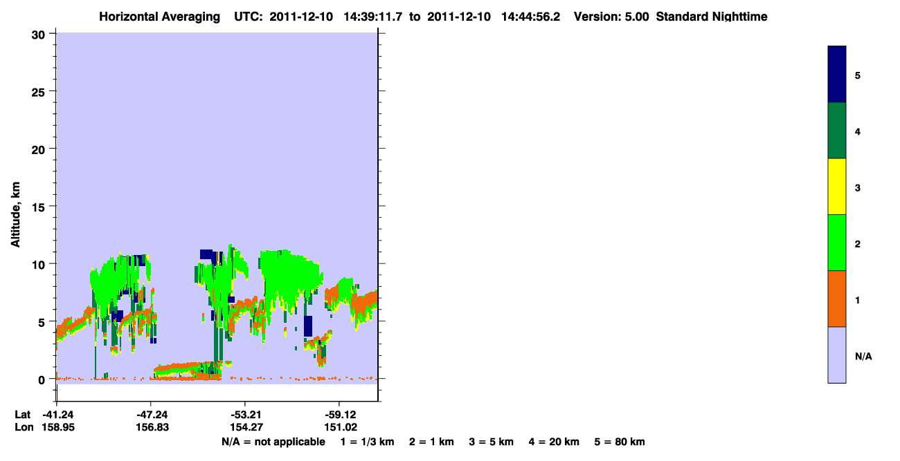Click the legend note '3 = 5 km'
Viewport: 900px width, 461px height.
point(492,442)
